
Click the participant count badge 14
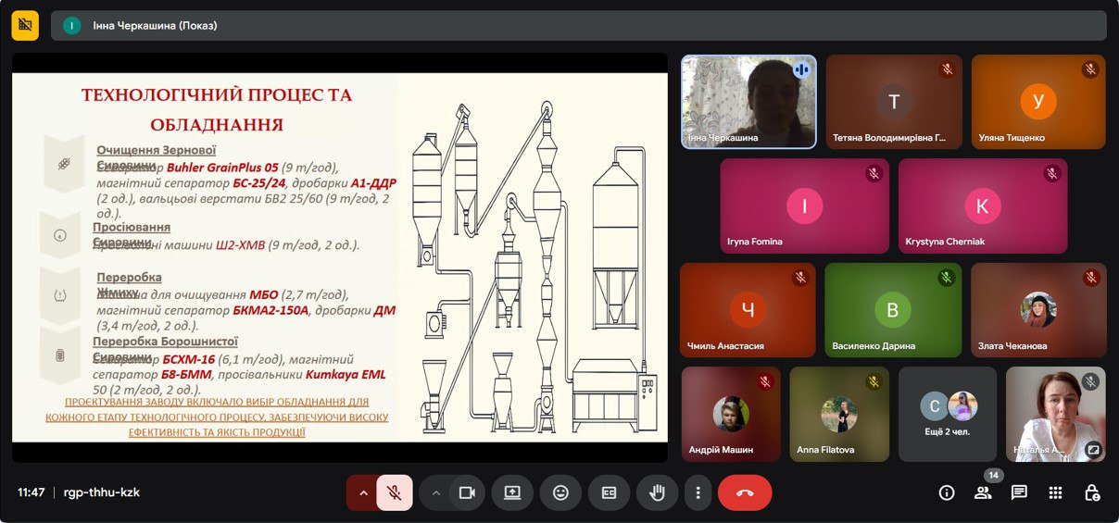tap(993, 475)
